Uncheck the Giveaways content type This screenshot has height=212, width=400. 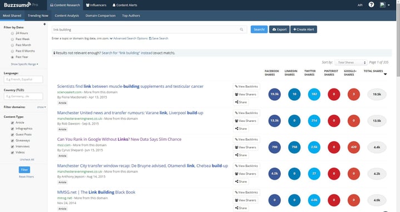pos(12,141)
